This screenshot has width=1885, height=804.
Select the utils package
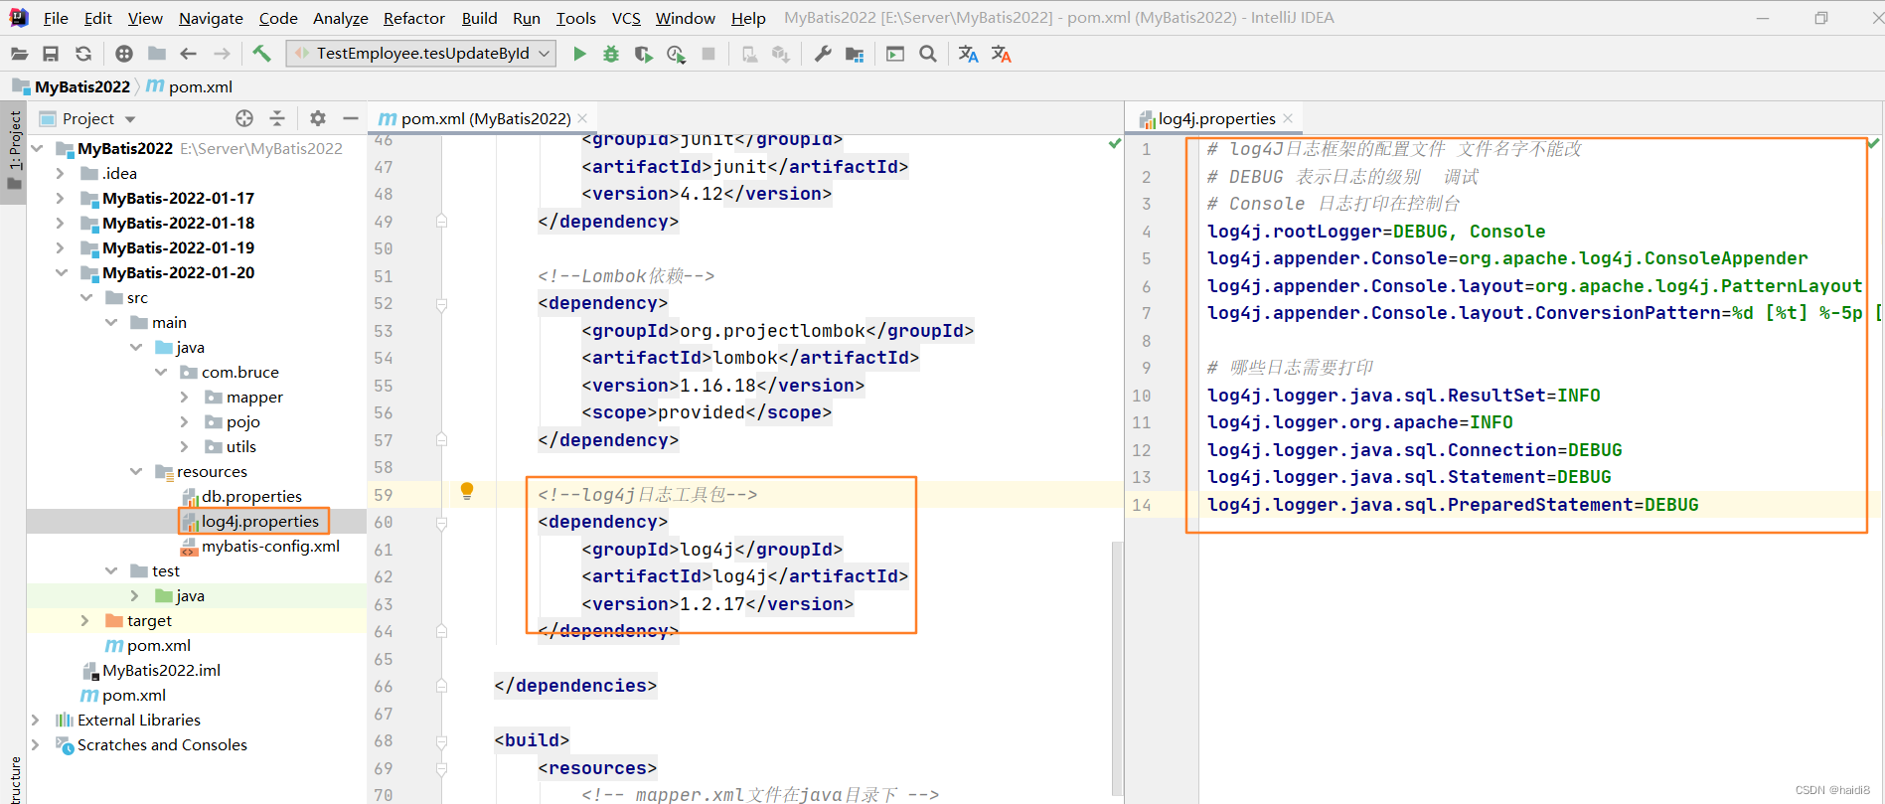(240, 446)
